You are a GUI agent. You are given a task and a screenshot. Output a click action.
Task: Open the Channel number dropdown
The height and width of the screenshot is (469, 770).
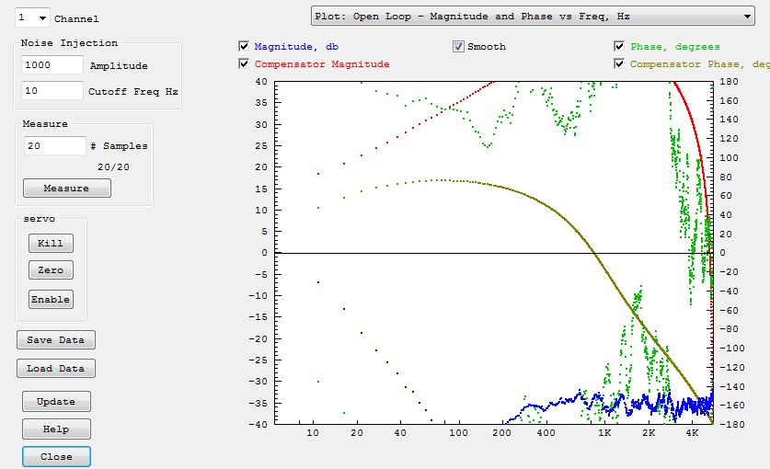click(33, 18)
